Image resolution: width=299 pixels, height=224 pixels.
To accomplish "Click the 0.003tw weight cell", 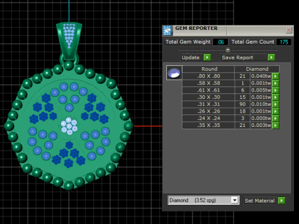I will [261, 125].
